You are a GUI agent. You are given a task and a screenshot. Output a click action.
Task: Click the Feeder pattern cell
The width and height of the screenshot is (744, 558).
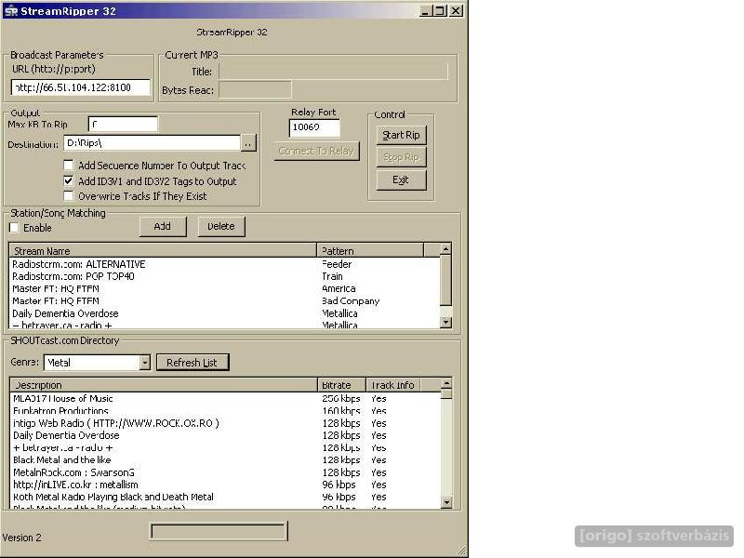click(x=337, y=264)
